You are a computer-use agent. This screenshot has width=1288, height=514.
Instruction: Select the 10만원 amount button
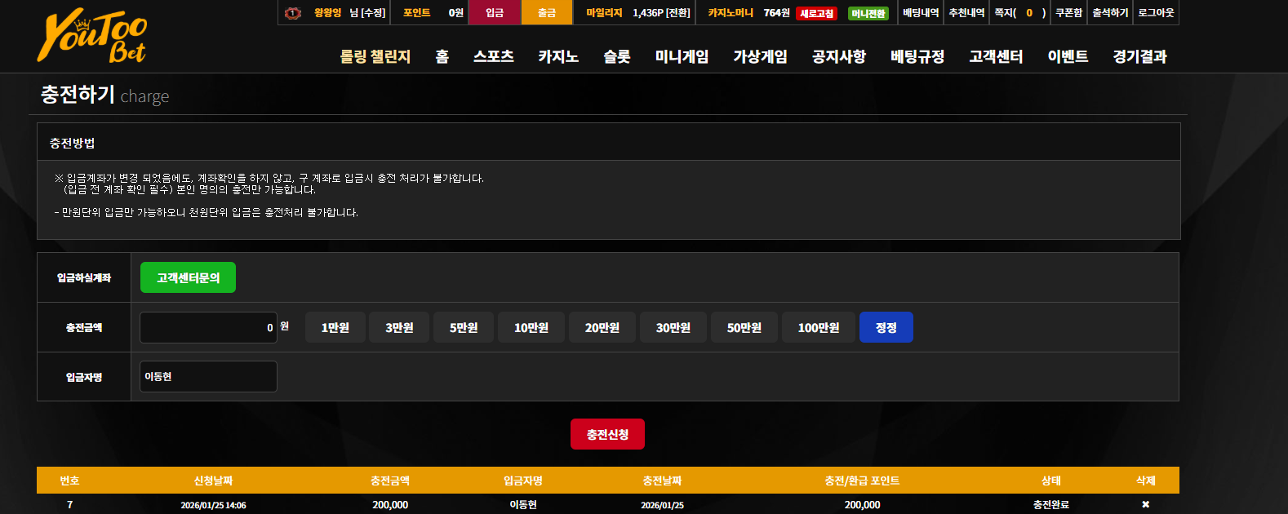click(531, 327)
